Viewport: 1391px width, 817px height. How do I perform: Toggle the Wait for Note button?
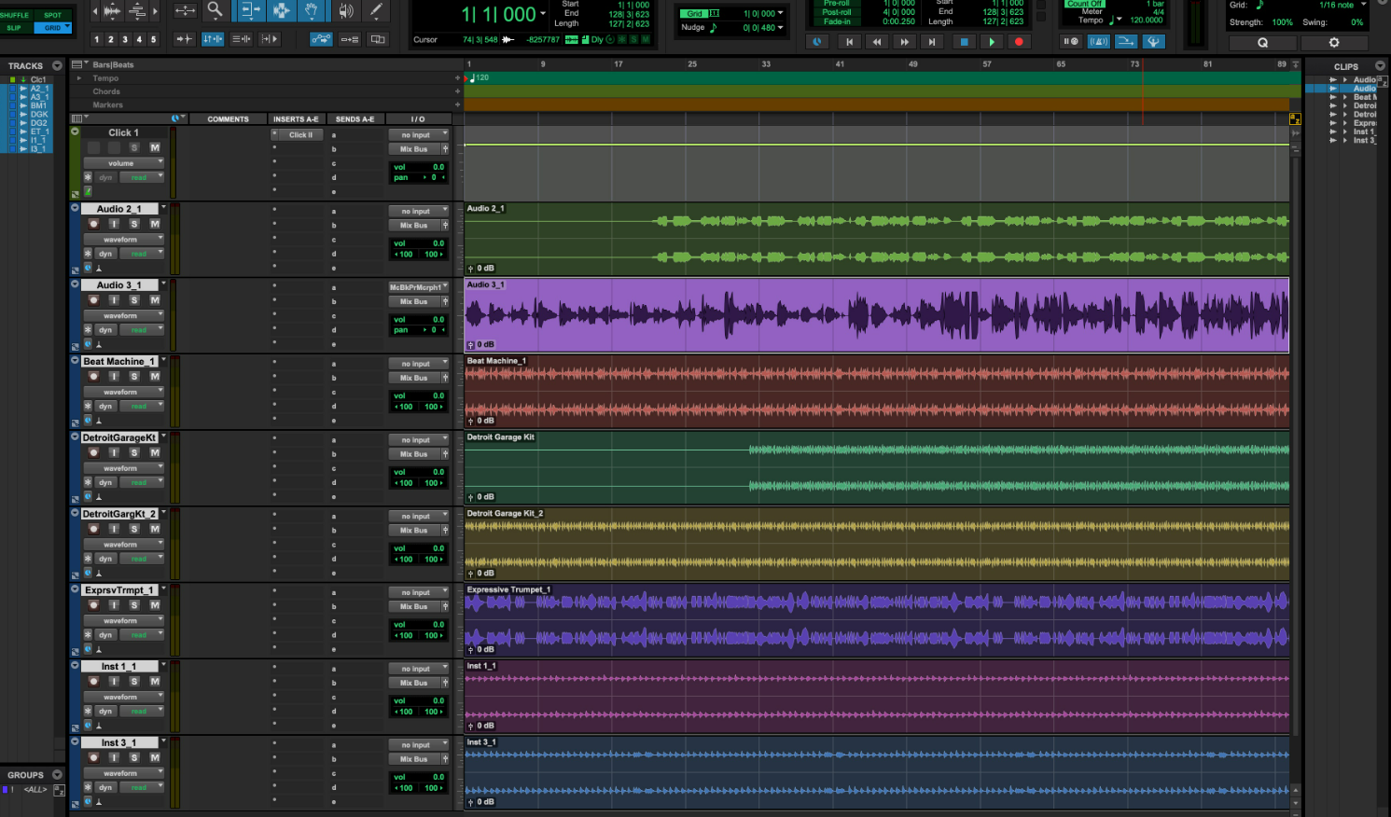click(1071, 42)
